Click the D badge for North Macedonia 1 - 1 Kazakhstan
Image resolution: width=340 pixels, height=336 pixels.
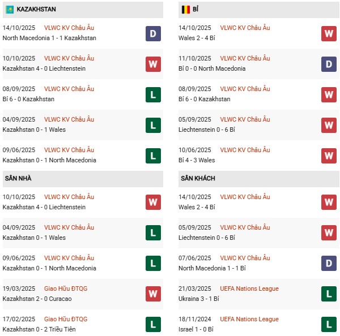pyautogui.click(x=152, y=33)
